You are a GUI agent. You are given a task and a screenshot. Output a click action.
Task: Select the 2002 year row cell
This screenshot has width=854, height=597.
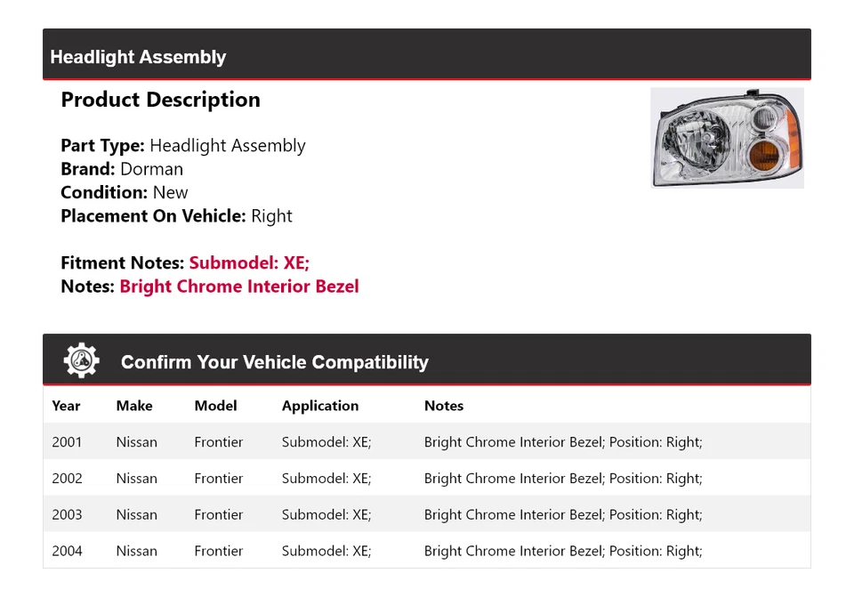pyautogui.click(x=67, y=479)
